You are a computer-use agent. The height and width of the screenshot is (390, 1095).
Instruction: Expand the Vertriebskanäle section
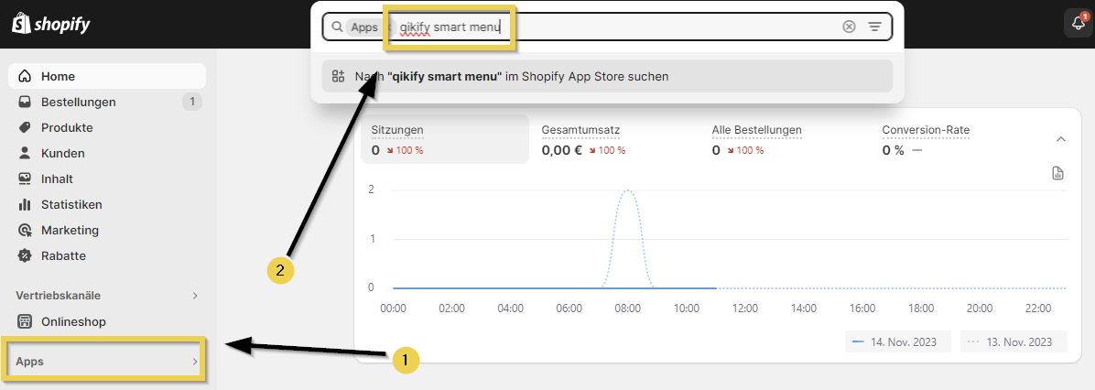click(x=194, y=296)
